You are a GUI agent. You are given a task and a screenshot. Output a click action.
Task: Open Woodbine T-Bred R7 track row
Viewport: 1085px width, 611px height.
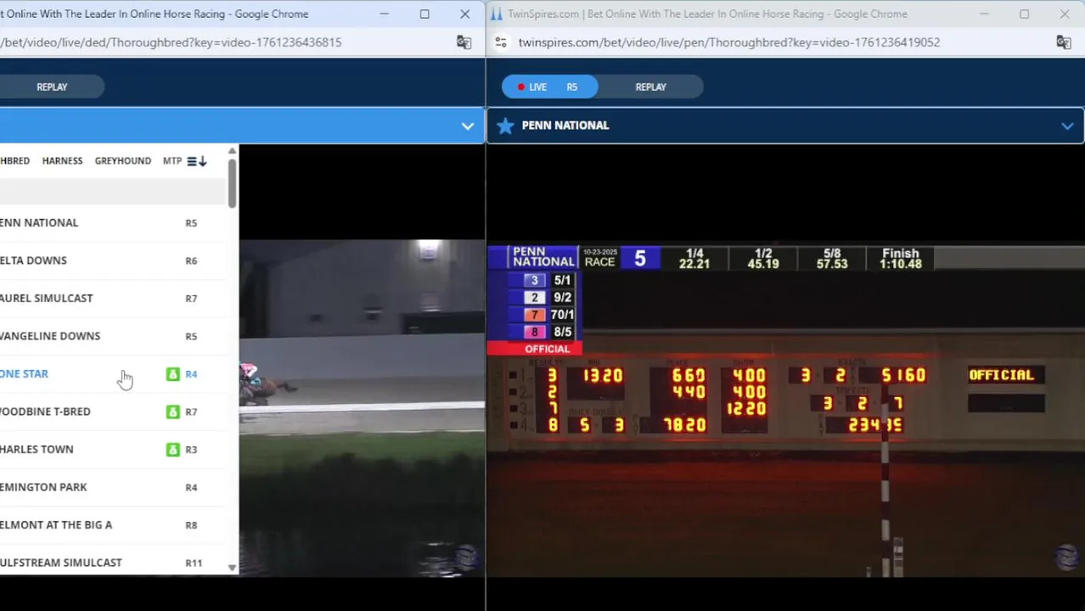[113, 412]
